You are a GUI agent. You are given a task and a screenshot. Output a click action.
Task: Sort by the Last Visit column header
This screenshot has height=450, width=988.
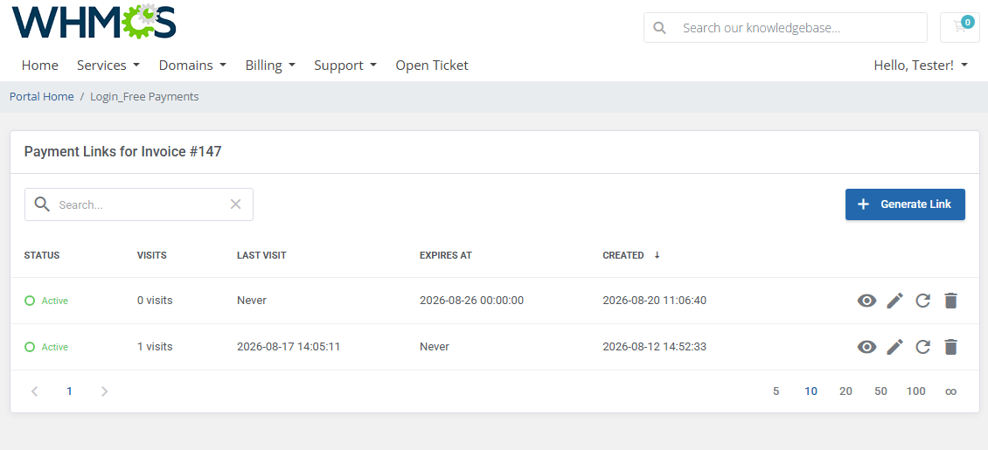(261, 255)
